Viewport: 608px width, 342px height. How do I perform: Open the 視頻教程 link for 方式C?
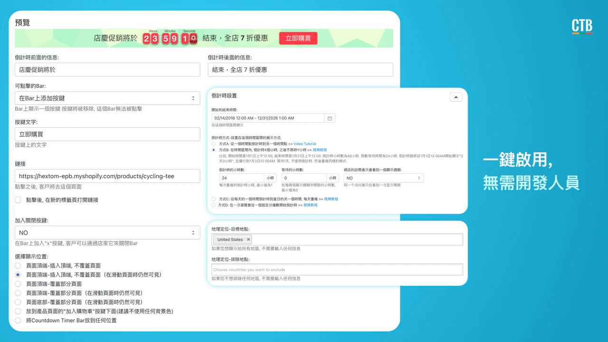(331, 199)
